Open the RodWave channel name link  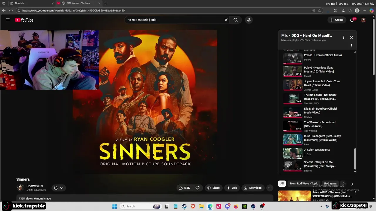pyautogui.click(x=33, y=186)
